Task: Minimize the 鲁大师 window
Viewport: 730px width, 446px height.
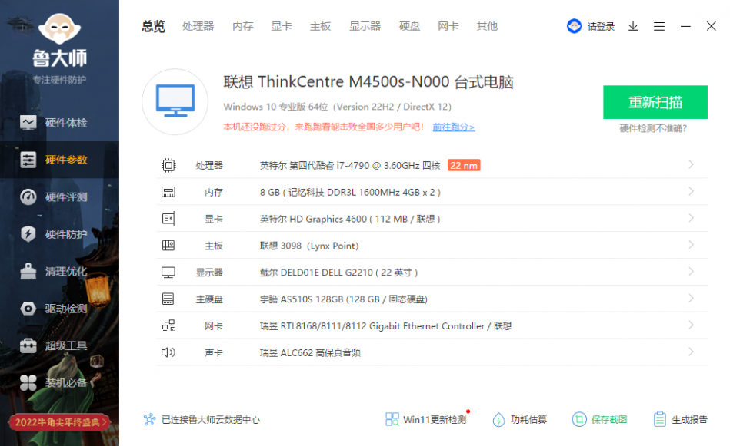Action: [x=685, y=26]
